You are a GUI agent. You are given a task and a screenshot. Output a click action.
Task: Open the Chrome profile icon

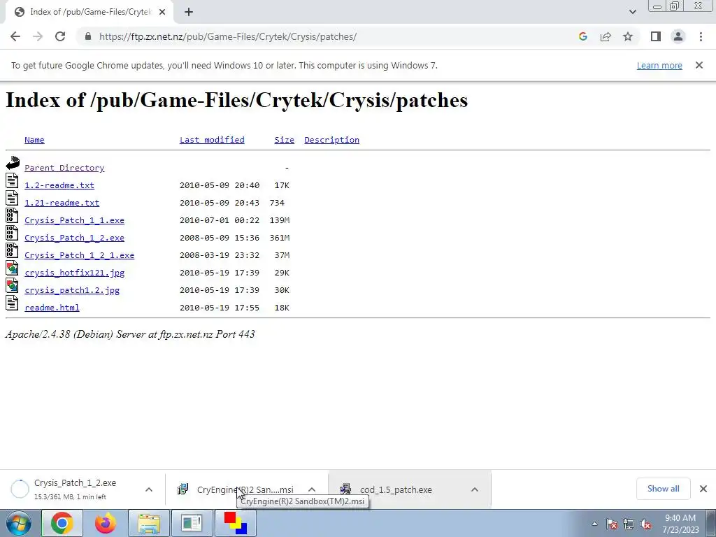pyautogui.click(x=678, y=36)
